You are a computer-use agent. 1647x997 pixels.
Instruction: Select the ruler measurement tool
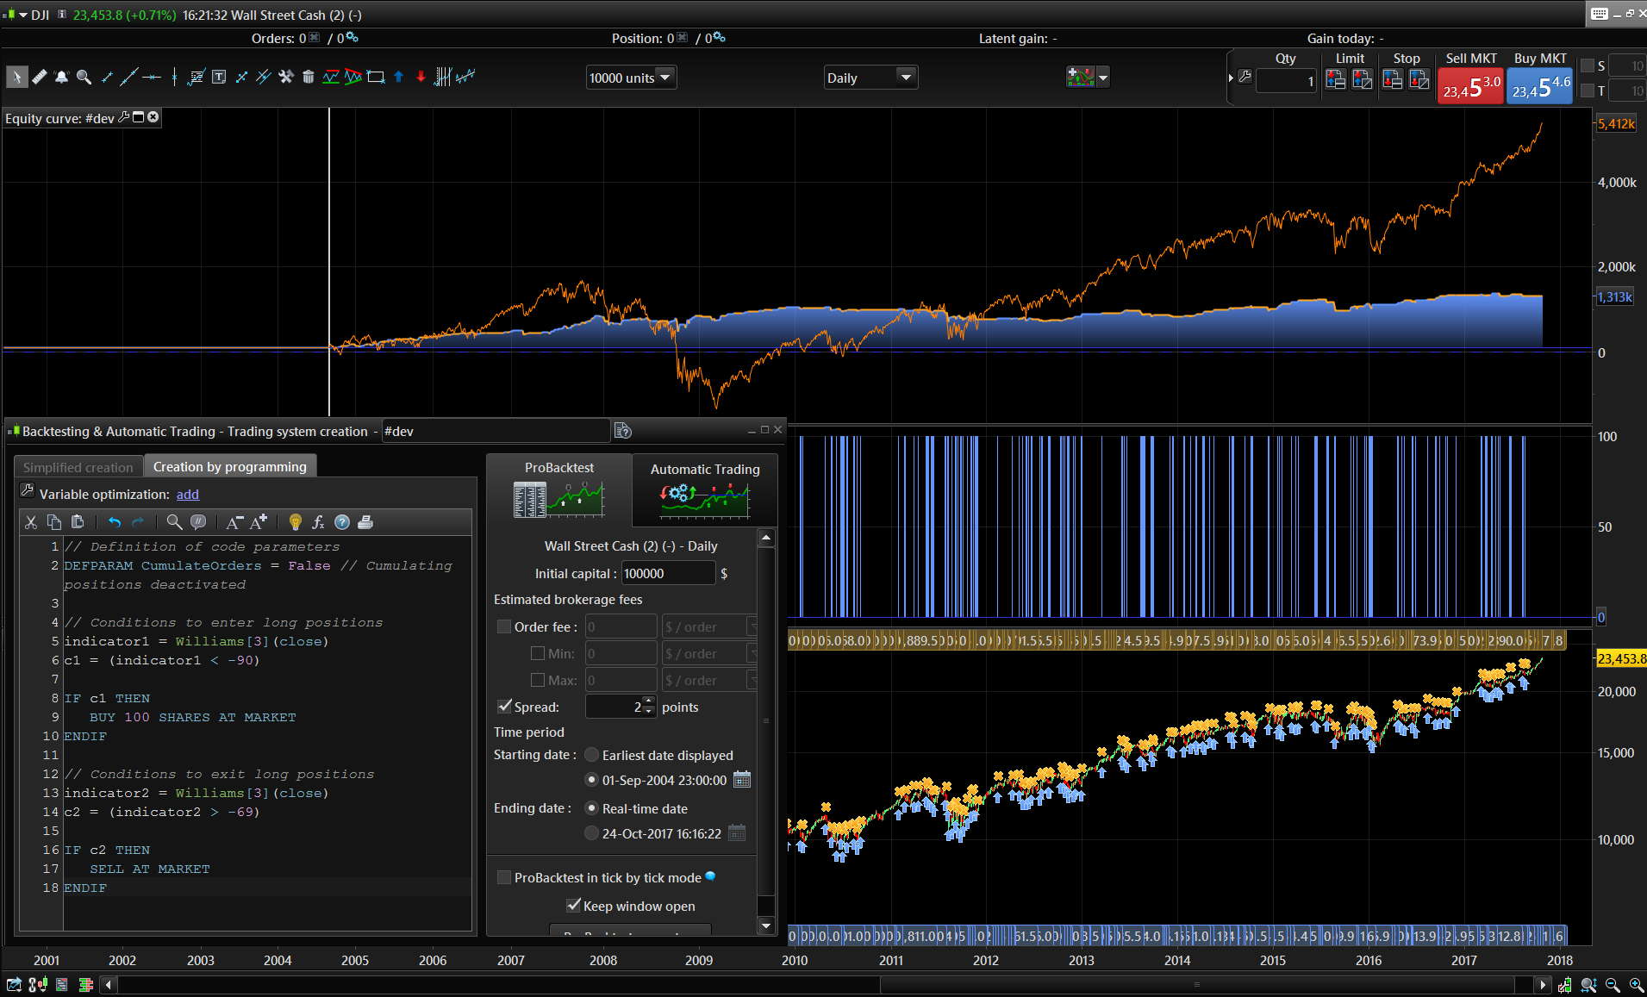(x=40, y=78)
